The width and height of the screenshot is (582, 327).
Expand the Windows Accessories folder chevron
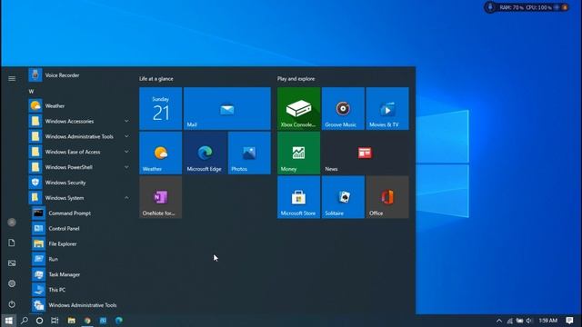tap(126, 121)
